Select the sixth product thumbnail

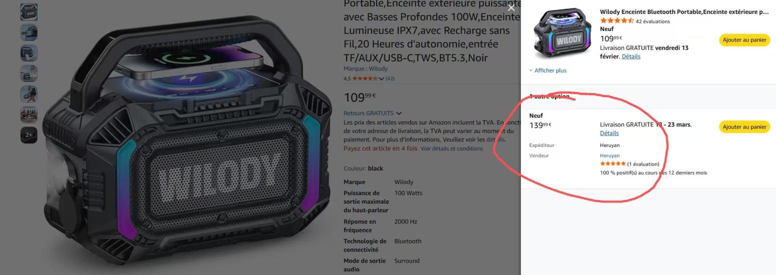(29, 114)
